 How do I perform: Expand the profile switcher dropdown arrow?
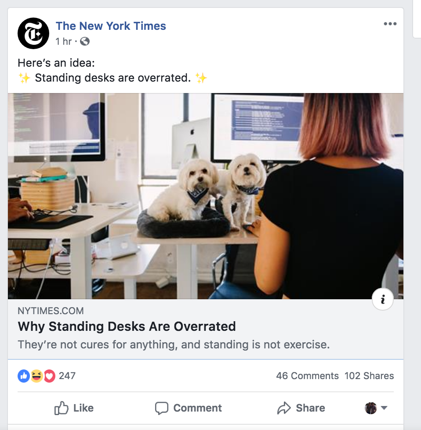[384, 408]
